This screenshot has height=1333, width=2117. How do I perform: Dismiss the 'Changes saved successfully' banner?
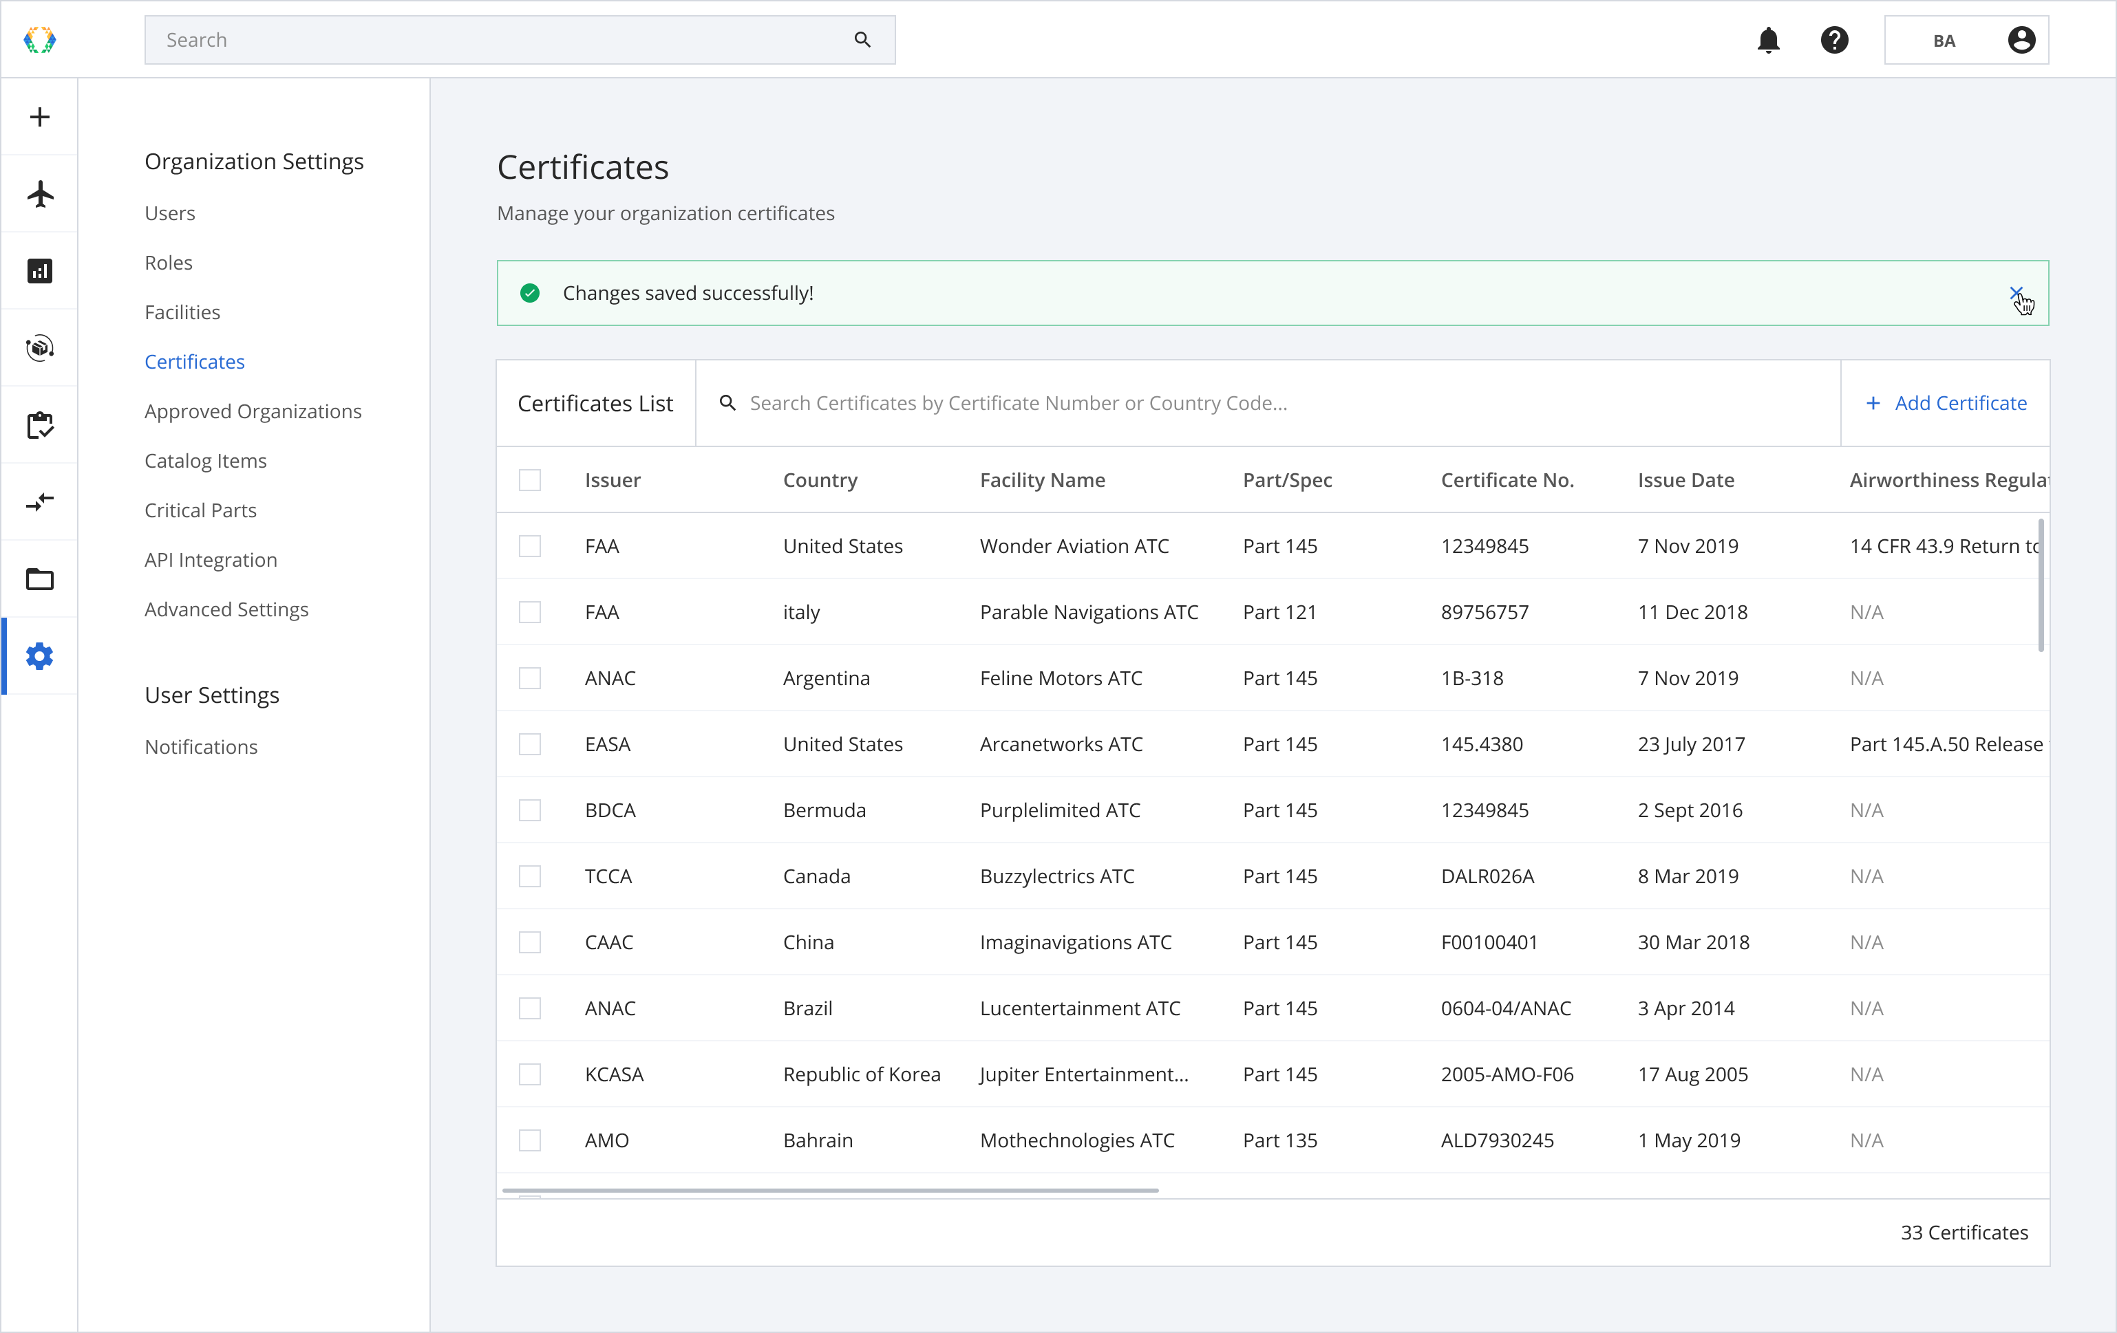coord(2016,292)
